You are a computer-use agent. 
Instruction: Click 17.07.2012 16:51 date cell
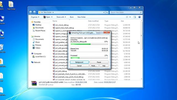click(x=94, y=77)
